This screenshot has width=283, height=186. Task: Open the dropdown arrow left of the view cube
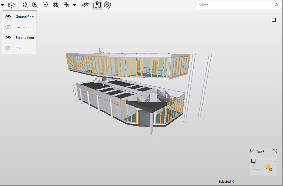[x=2, y=5]
